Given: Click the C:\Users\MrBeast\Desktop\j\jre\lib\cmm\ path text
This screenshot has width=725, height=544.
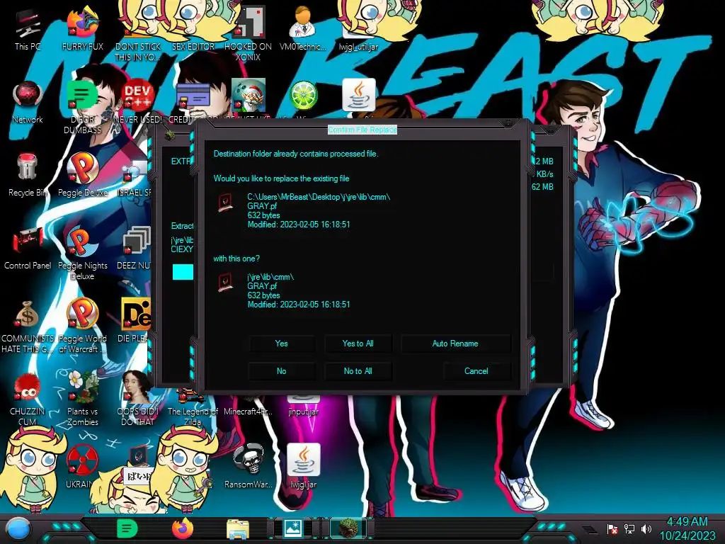Looking at the screenshot, I should point(319,197).
